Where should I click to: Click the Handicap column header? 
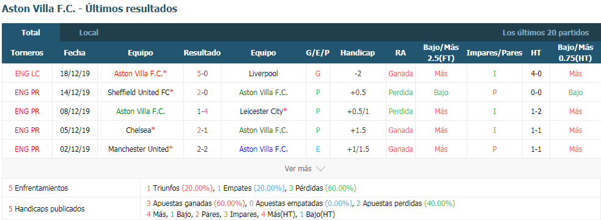point(358,52)
